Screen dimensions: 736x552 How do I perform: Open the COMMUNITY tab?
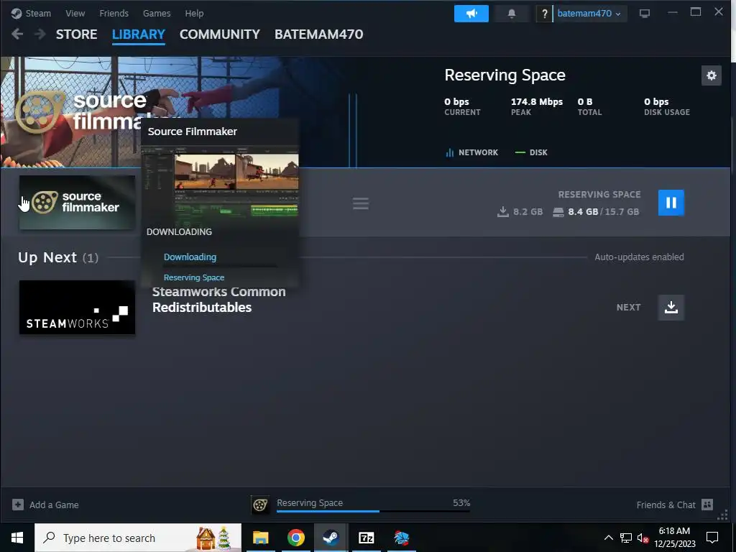tap(220, 34)
